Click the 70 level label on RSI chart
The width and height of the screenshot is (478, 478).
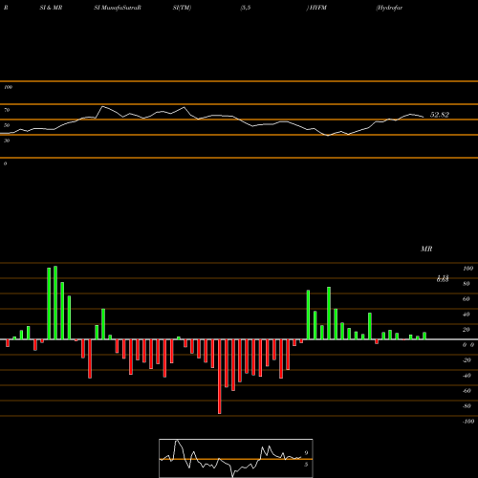click(x=7, y=110)
